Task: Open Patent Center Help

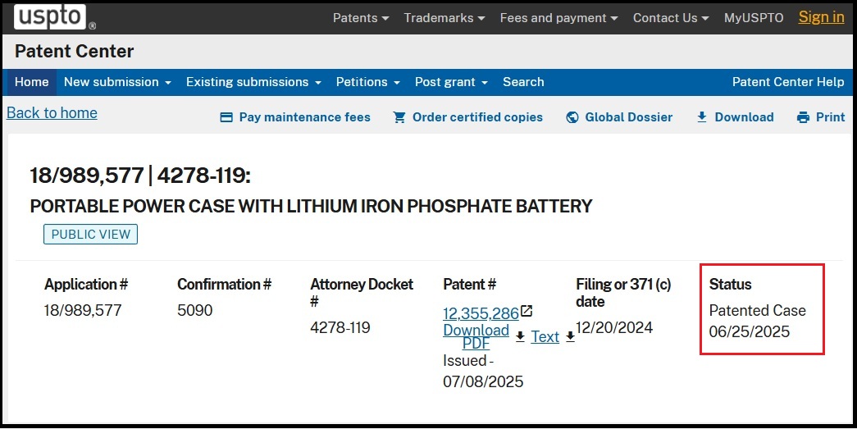Action: [788, 82]
